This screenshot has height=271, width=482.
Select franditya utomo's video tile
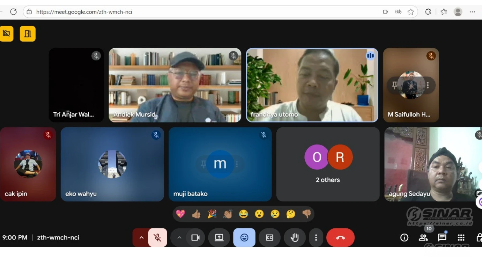click(x=312, y=85)
